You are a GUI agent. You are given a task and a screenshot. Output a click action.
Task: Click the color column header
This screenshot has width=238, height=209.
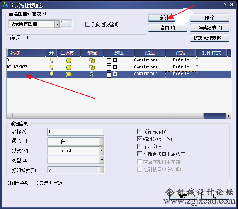click(x=119, y=53)
